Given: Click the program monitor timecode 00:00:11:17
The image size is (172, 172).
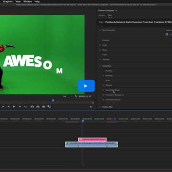Looking at the screenshot, I should (x=85, y=97).
